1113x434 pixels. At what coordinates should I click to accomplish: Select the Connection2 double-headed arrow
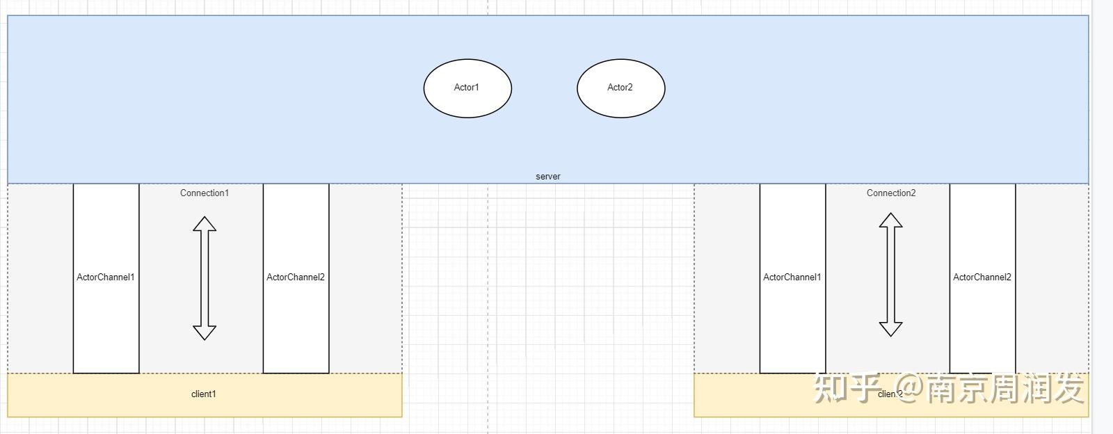tap(890, 275)
